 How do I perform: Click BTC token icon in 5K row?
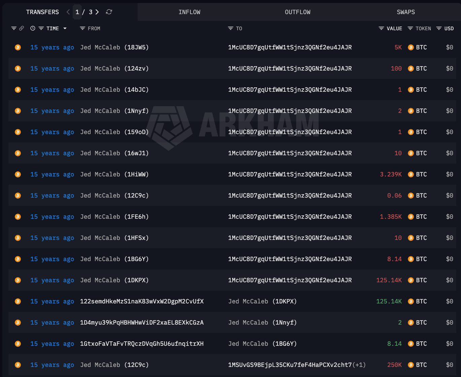click(x=411, y=47)
